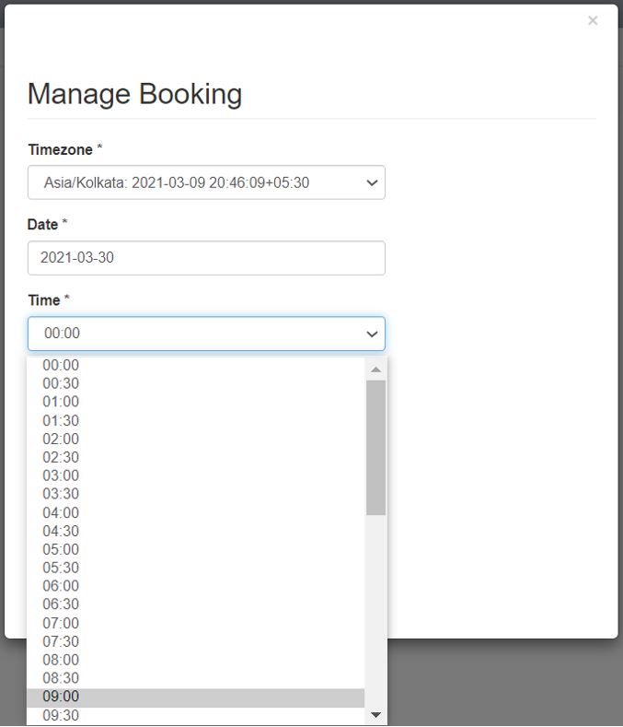
Task: Click the time list scrollbar thumb
Action: [x=375, y=447]
